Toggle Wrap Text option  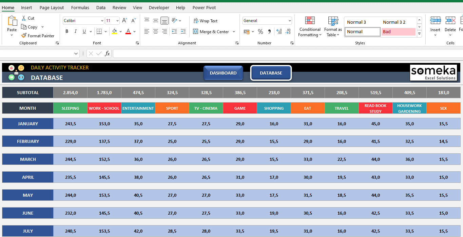click(x=205, y=21)
